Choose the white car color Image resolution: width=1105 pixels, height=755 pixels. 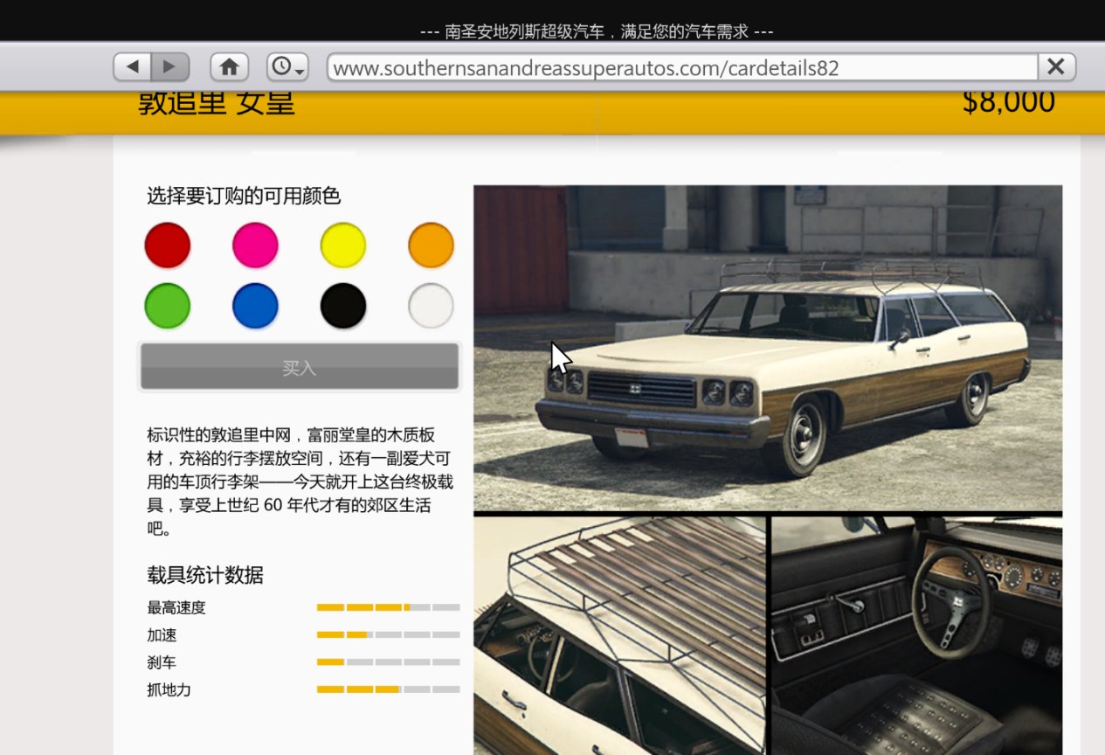click(x=431, y=306)
